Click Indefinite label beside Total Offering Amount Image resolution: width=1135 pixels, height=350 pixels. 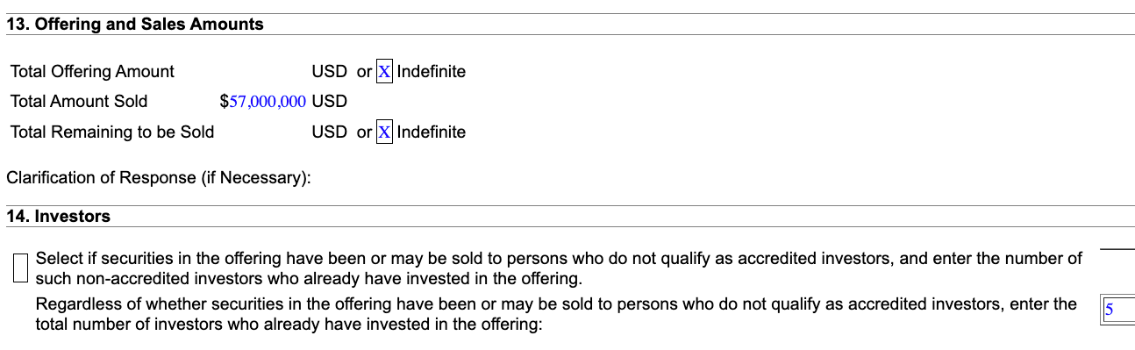tap(432, 71)
